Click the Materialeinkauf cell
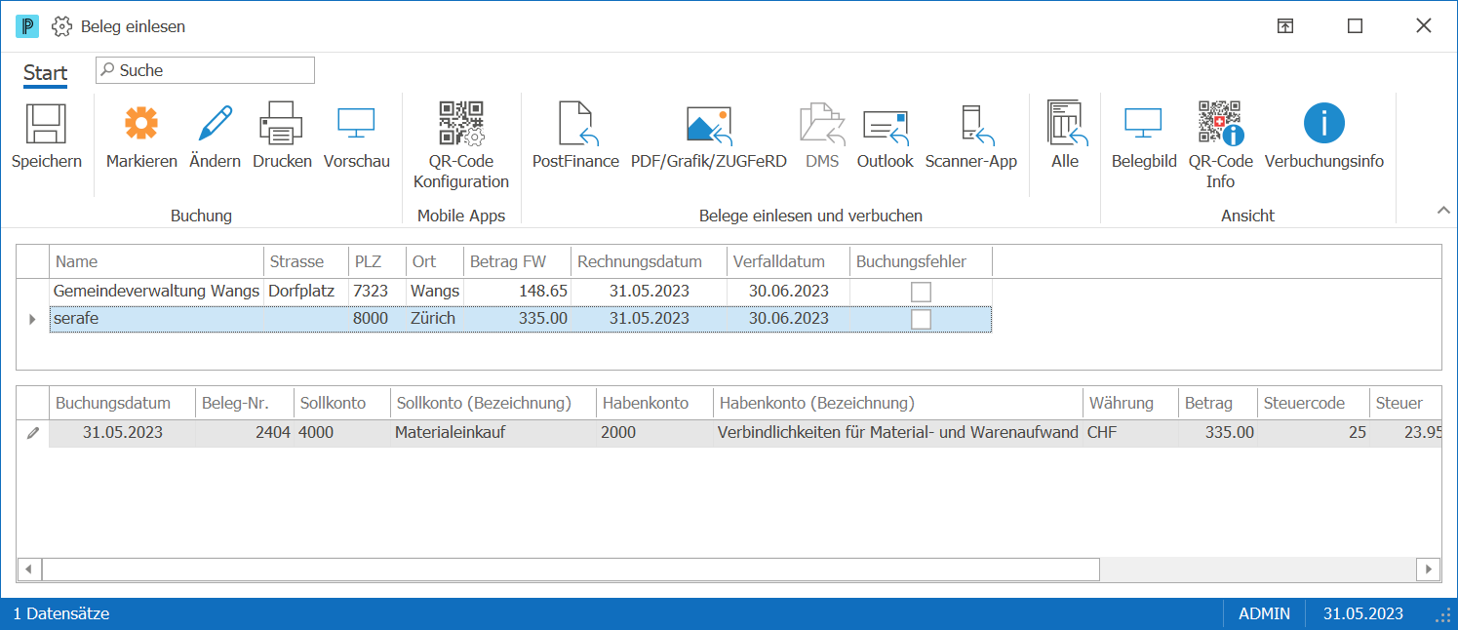Viewport: 1458px width, 630px height. tap(493, 432)
